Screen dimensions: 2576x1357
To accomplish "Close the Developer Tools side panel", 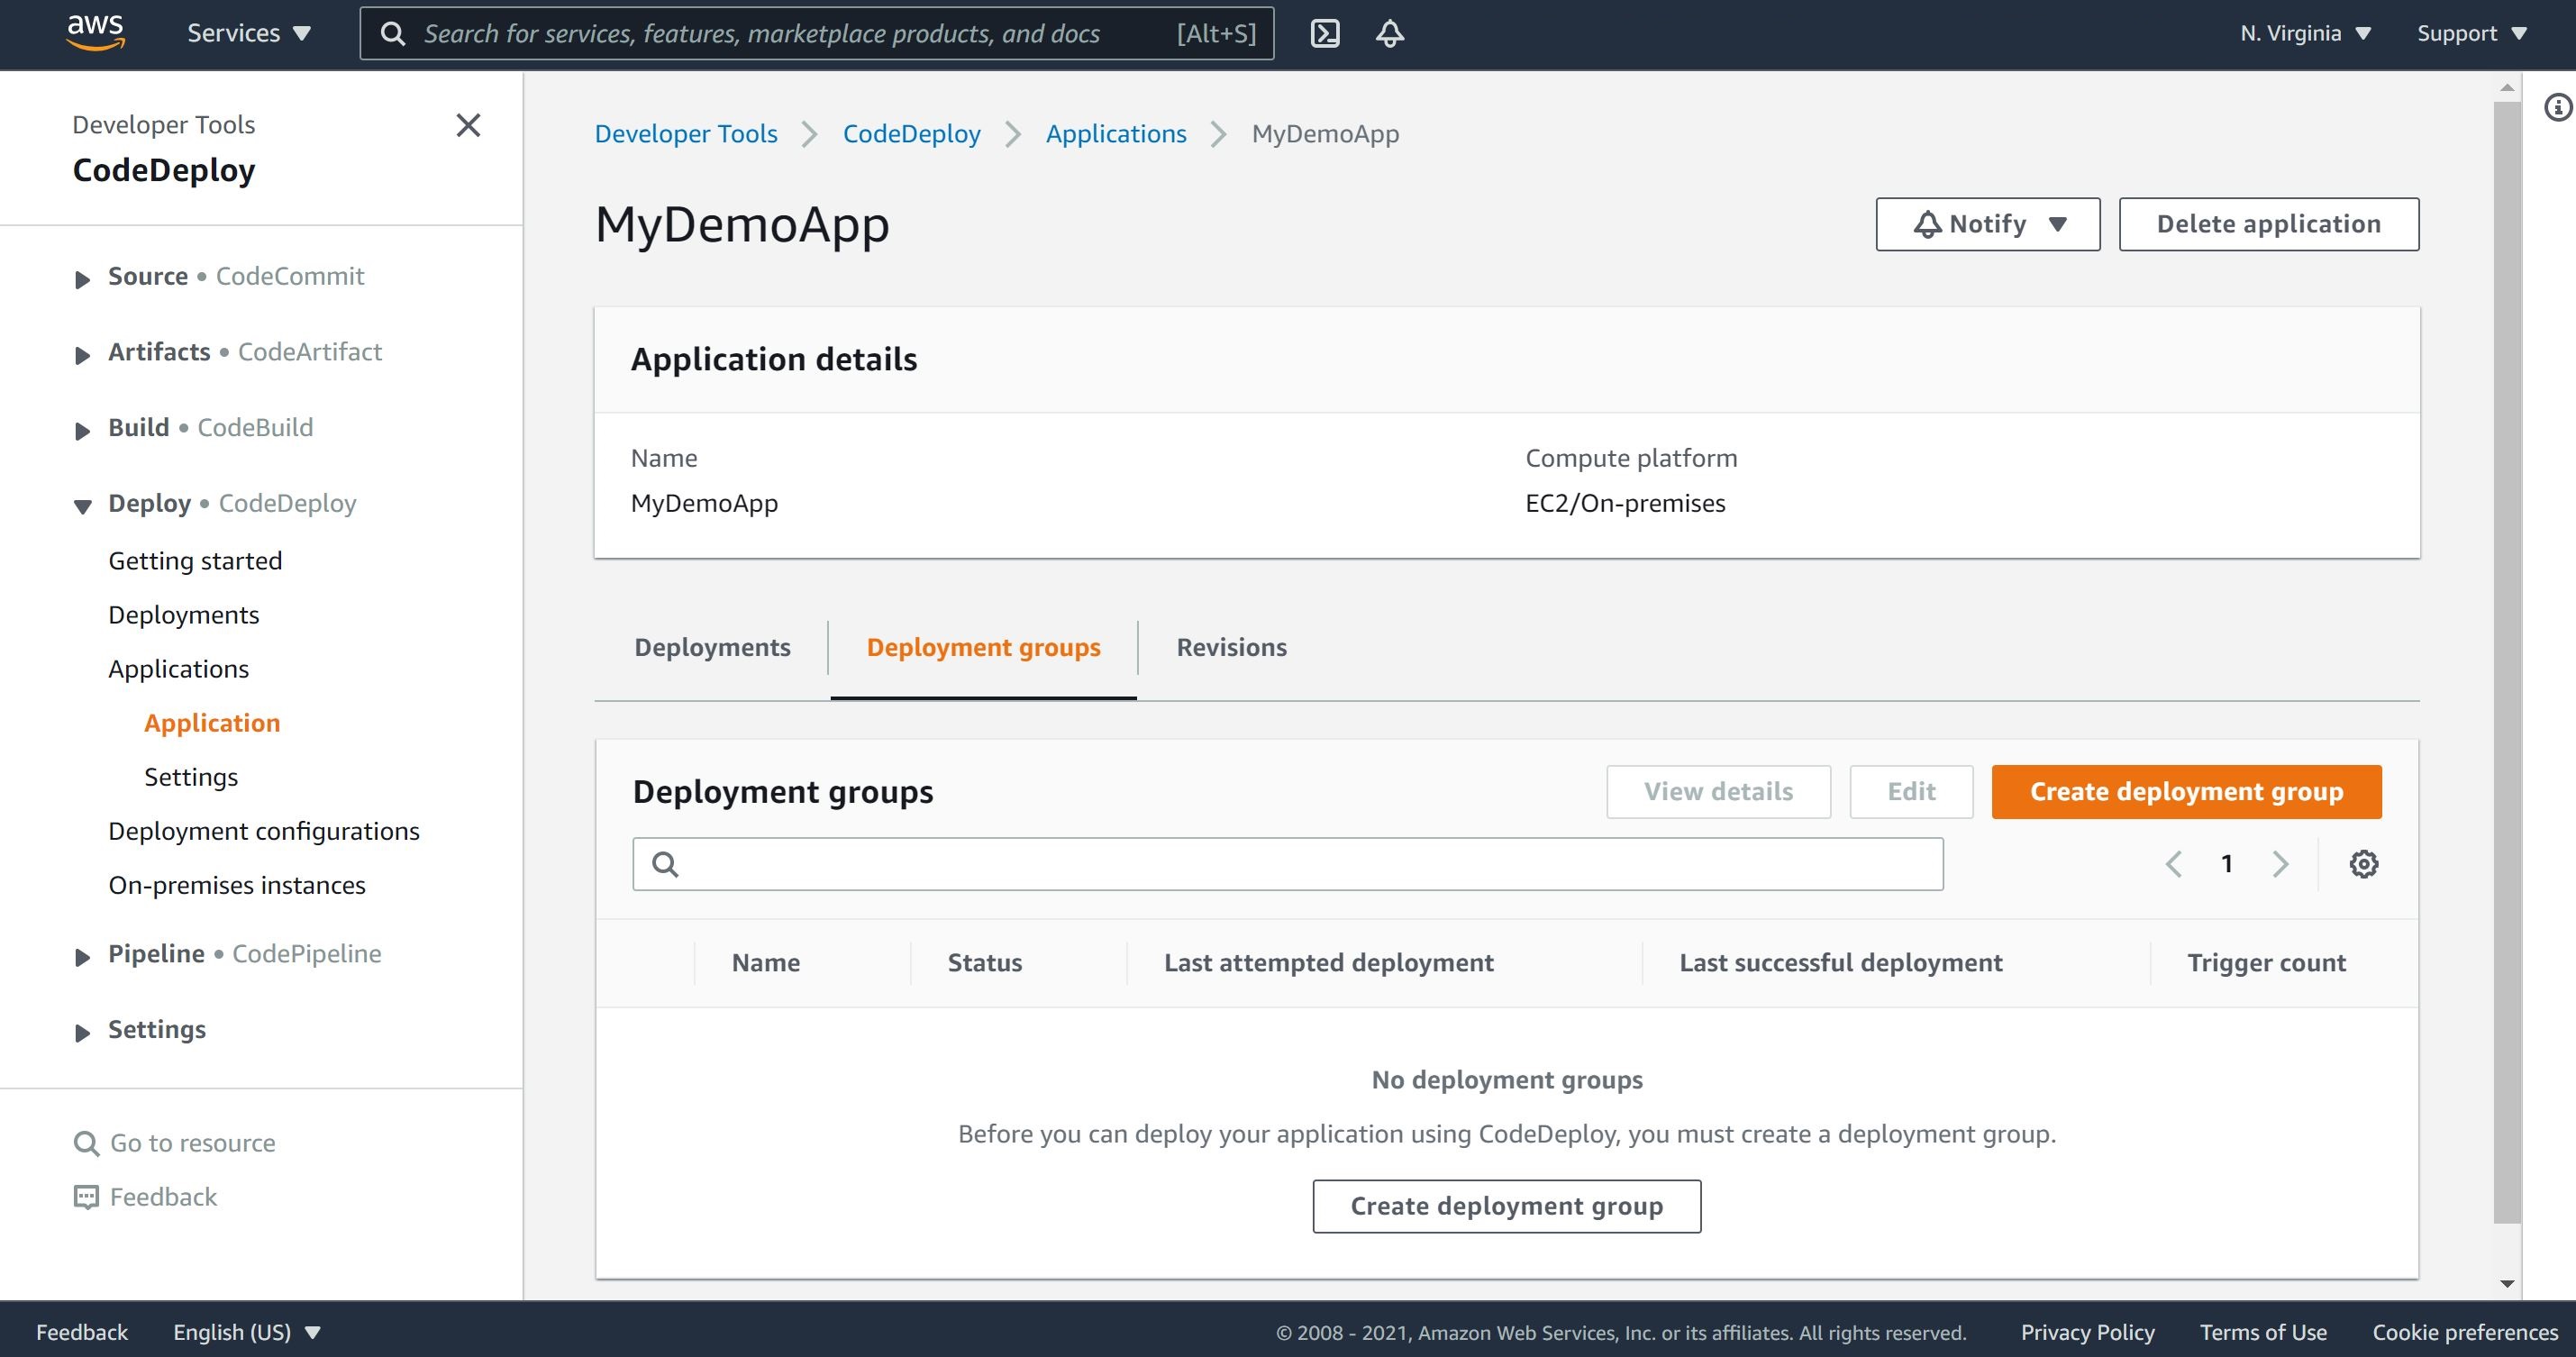I will tap(468, 125).
